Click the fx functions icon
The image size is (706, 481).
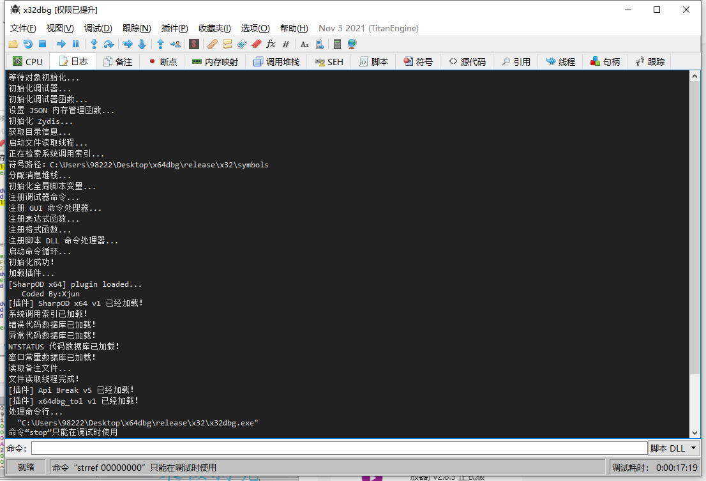click(271, 44)
